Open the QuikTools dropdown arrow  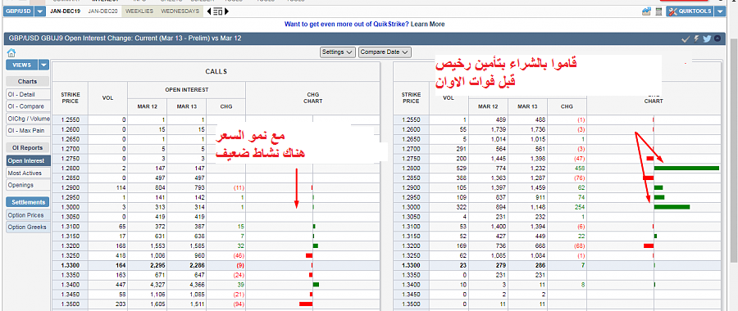point(720,11)
